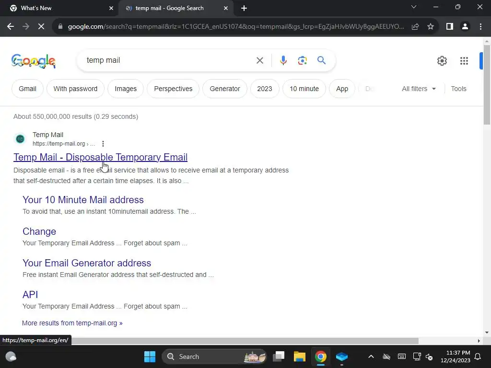Open the notifications bell

point(478,356)
